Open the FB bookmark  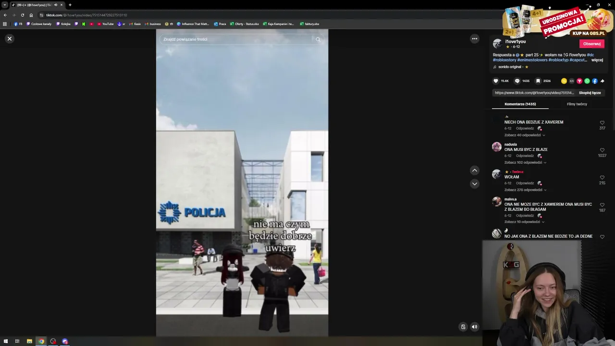18,24
